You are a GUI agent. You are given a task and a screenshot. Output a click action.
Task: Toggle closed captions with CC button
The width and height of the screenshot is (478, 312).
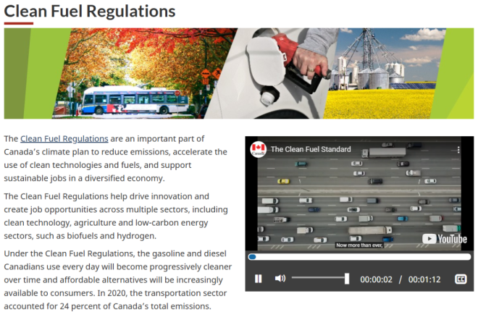[460, 279]
